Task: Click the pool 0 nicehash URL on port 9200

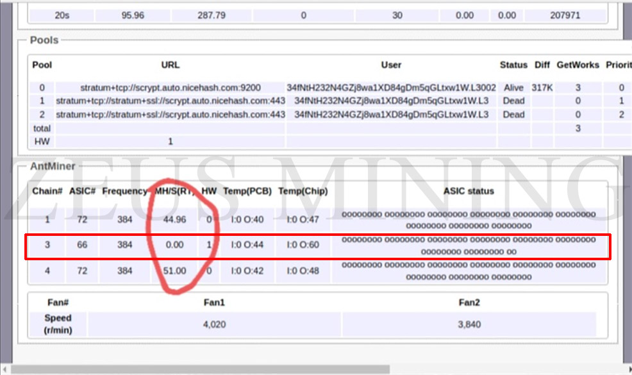Action: point(170,87)
